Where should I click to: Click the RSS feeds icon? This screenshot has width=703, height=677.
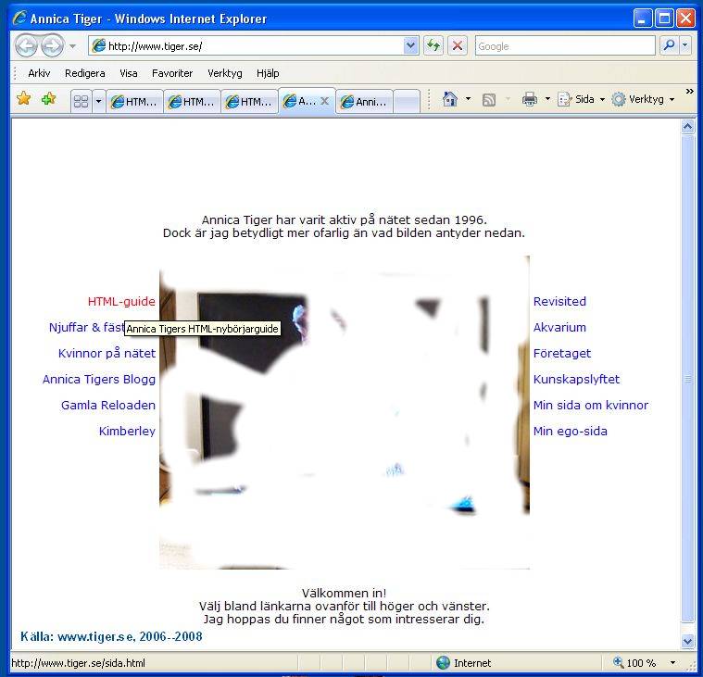[489, 99]
